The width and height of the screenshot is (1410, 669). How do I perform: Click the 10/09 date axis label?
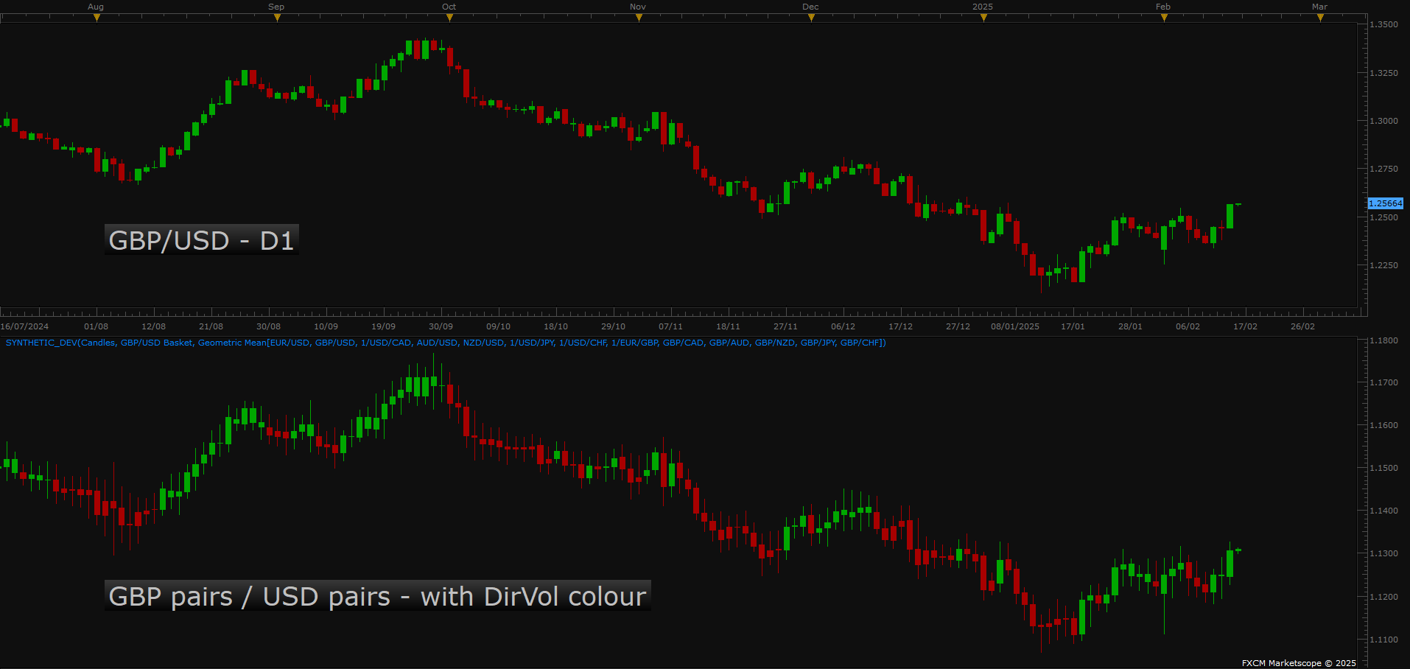point(326,326)
